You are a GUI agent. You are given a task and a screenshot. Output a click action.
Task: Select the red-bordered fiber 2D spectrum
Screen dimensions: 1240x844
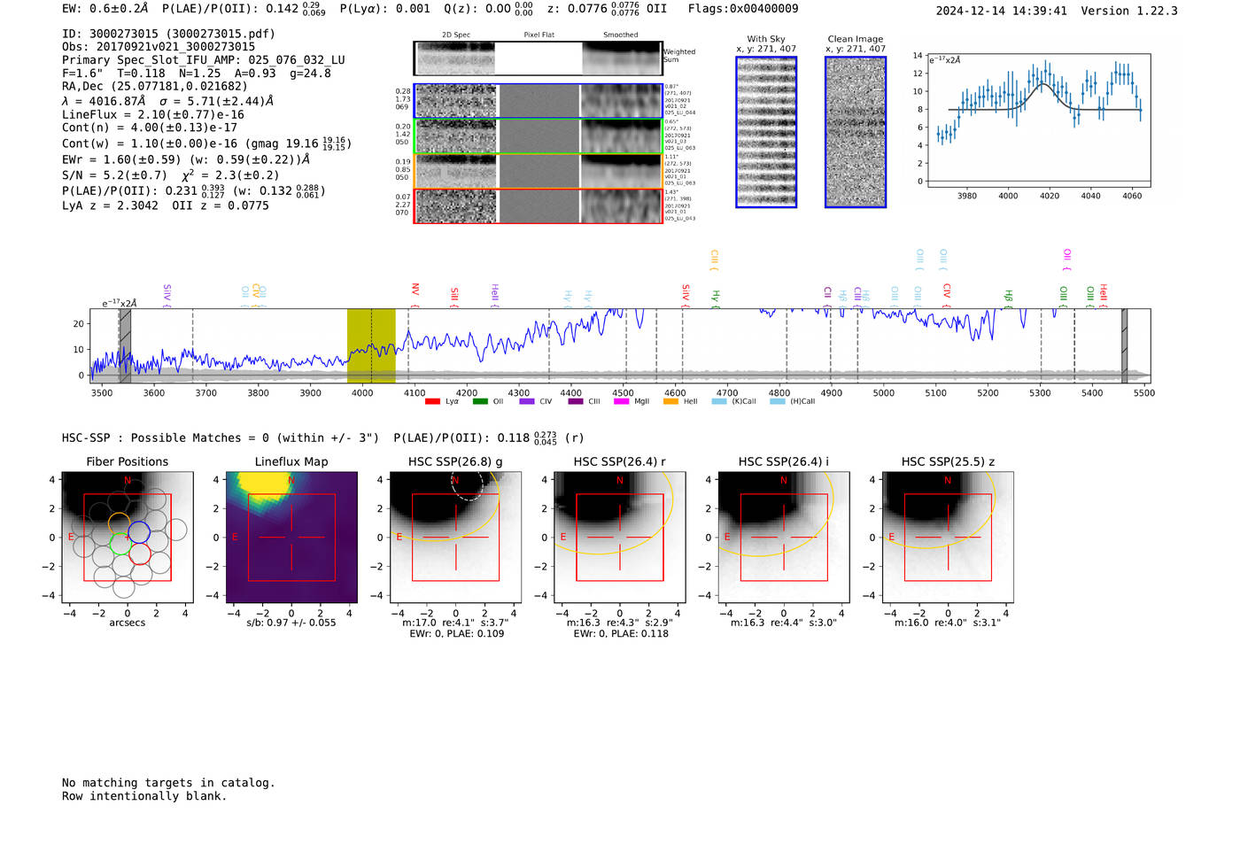pyautogui.click(x=539, y=206)
